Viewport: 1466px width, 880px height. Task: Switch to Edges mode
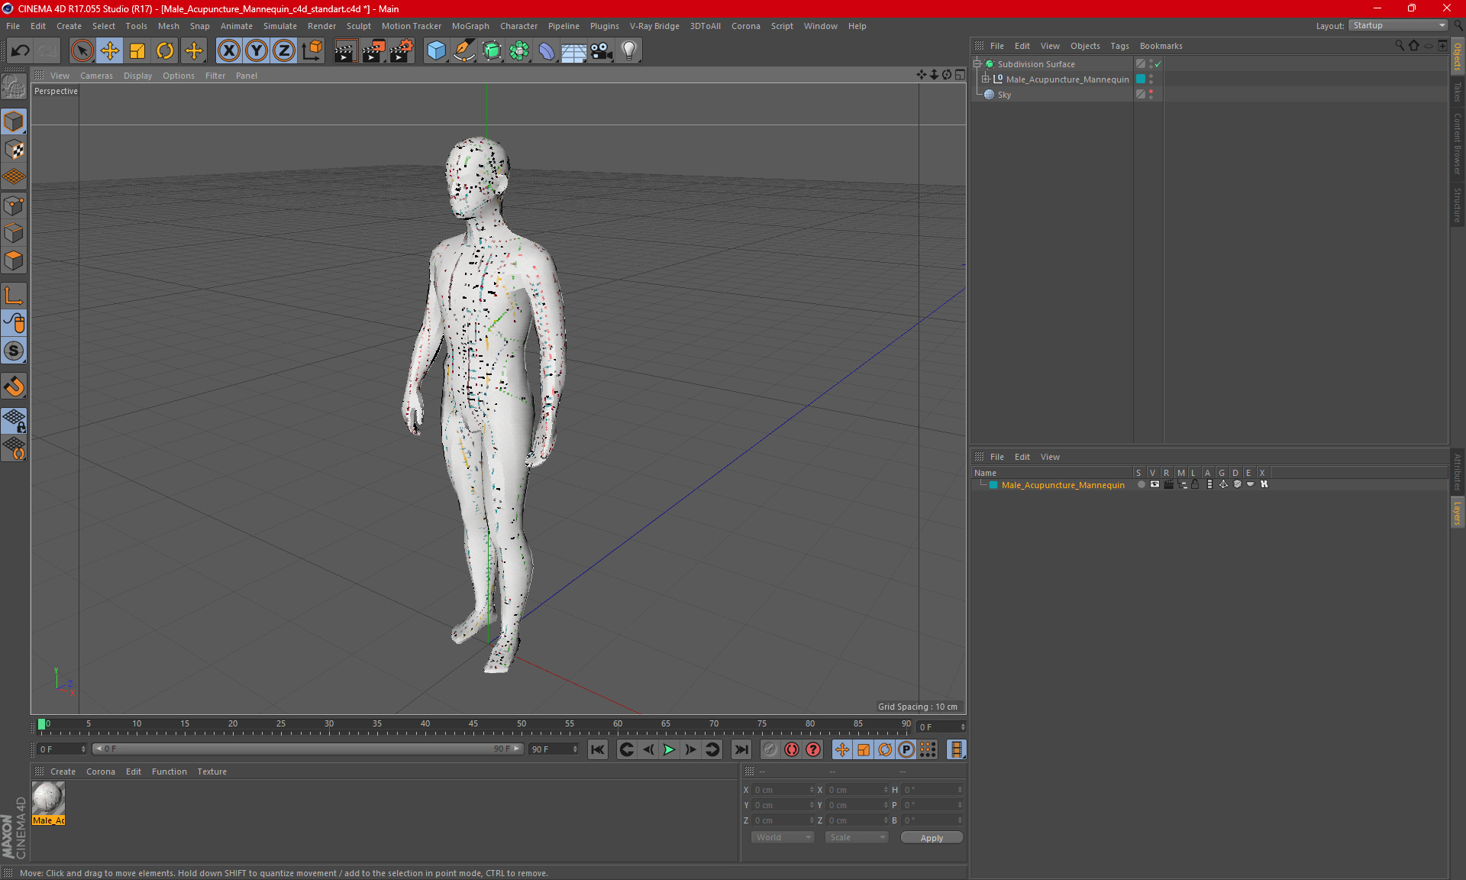point(14,233)
